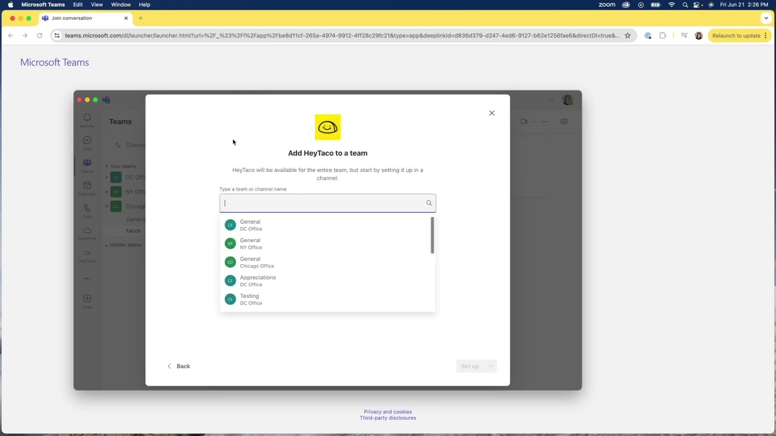Open the Window menu

(121, 5)
